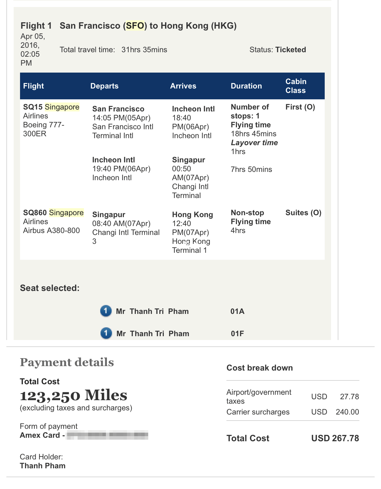Click Carrier surcharges amount 240.00

[x=347, y=412]
